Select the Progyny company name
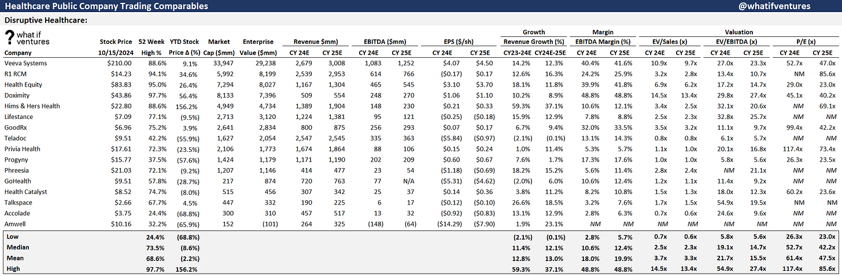The height and width of the screenshot is (276, 842). (17, 160)
